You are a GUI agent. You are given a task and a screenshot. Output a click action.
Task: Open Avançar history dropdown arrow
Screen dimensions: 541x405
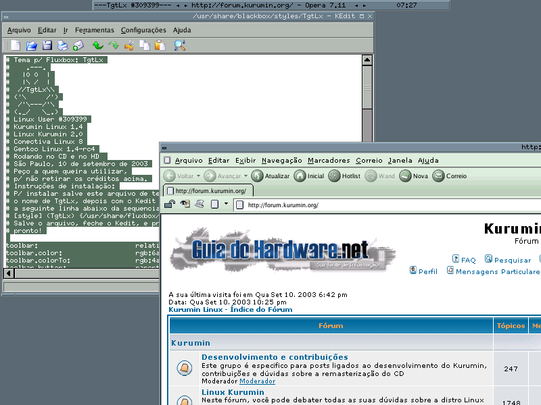point(245,176)
